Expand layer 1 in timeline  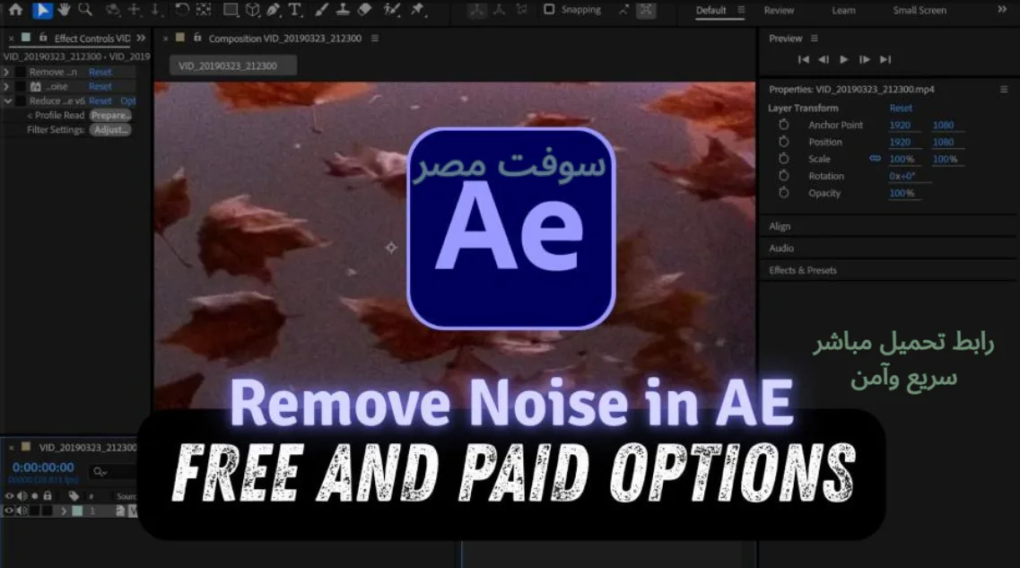[x=64, y=511]
